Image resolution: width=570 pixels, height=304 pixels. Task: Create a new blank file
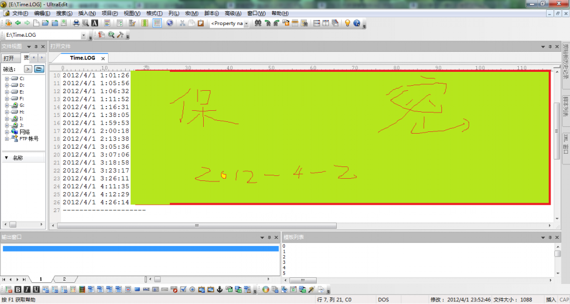tap(36, 23)
